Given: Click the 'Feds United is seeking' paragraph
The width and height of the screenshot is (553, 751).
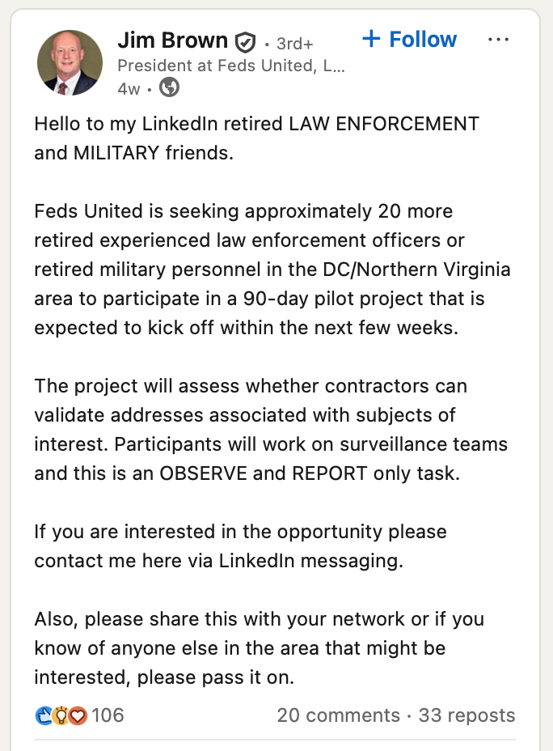Looking at the screenshot, I should [272, 269].
